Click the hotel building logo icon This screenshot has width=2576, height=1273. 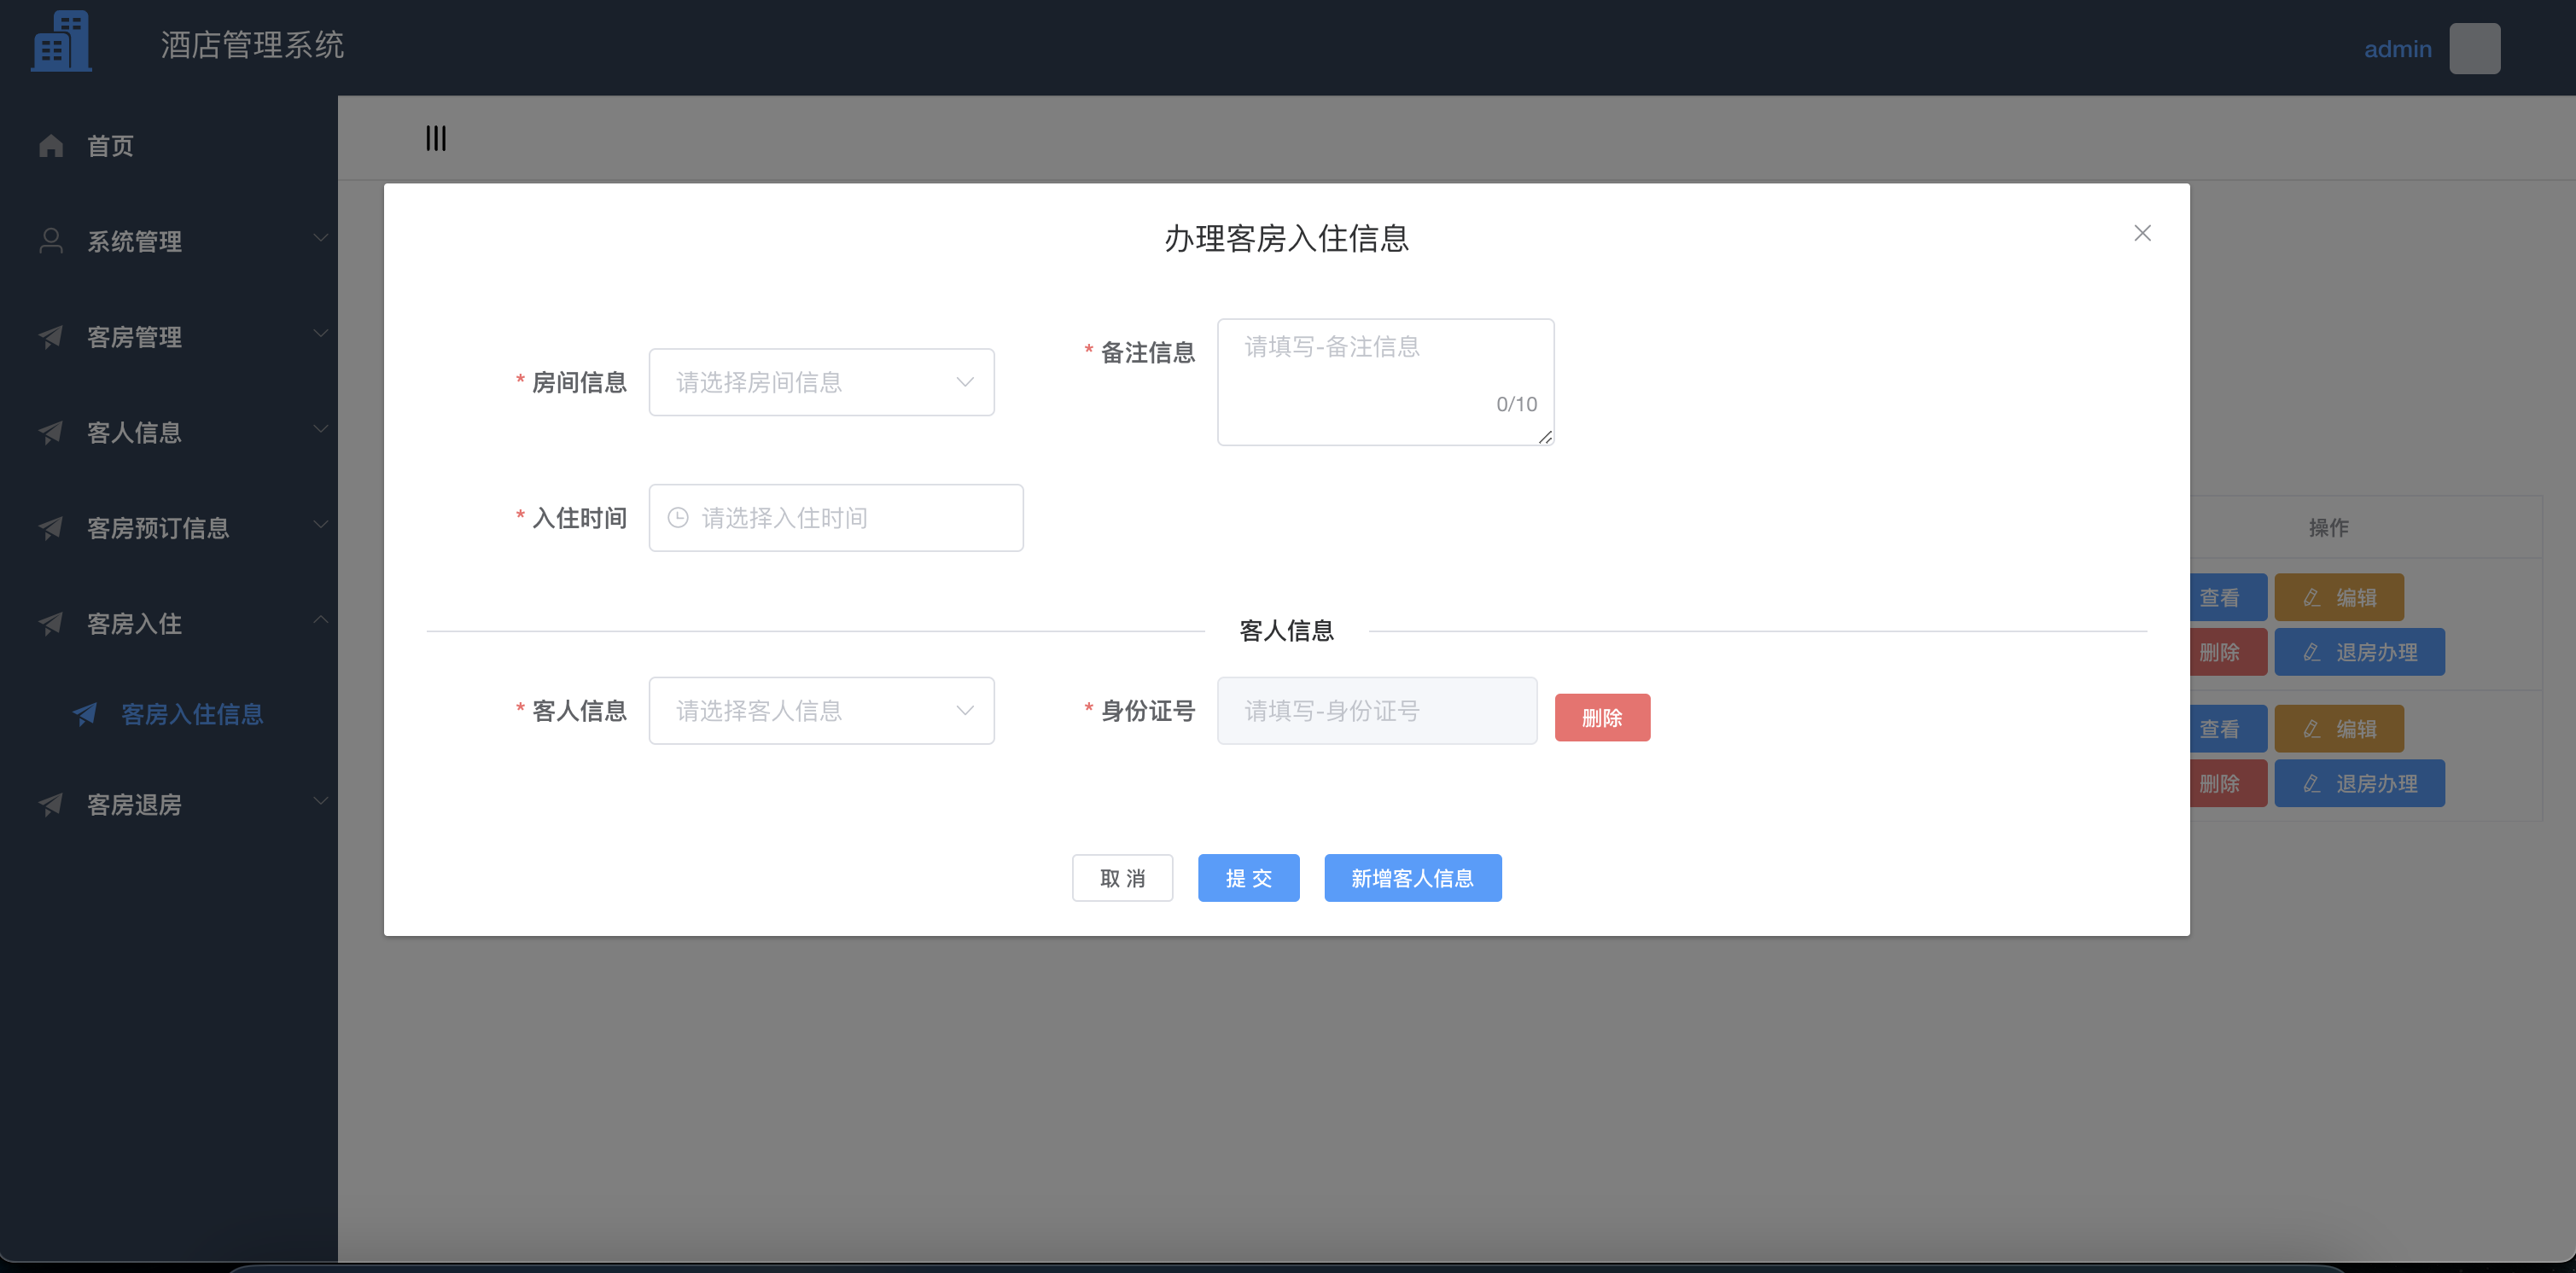pos(61,42)
